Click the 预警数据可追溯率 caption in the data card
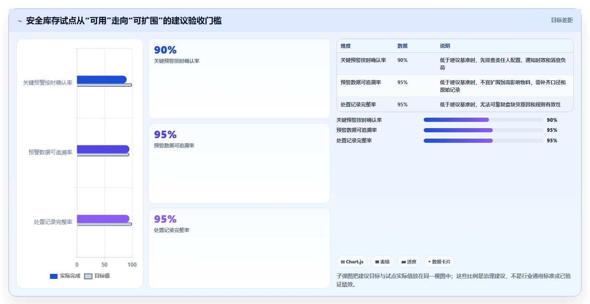This screenshot has height=304, width=590. (x=174, y=146)
